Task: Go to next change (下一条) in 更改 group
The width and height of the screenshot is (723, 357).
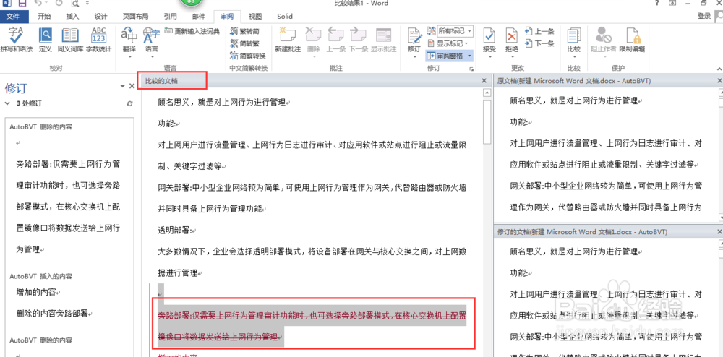Action: [539, 44]
